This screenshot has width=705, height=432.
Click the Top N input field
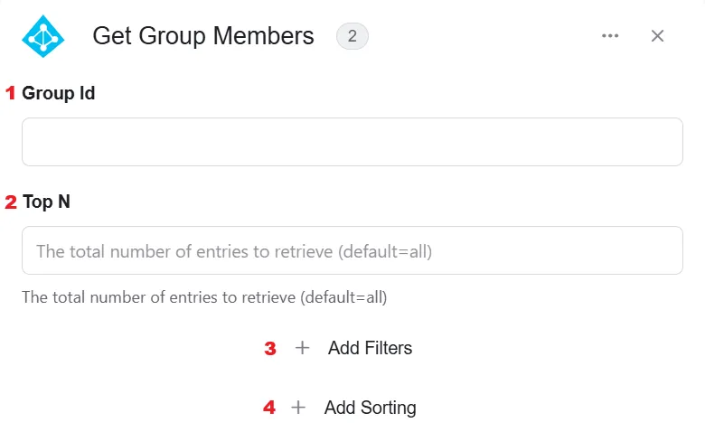(x=352, y=250)
